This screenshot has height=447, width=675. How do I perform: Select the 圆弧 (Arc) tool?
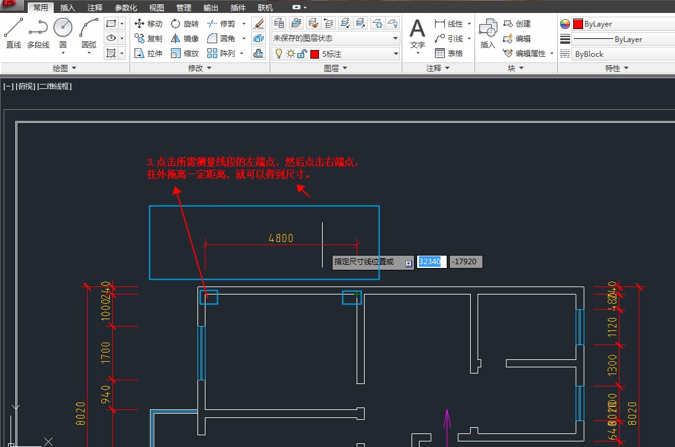point(89,33)
